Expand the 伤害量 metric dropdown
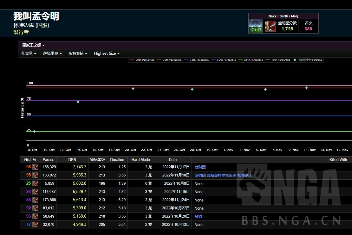The width and height of the screenshot is (352, 235). point(29,53)
